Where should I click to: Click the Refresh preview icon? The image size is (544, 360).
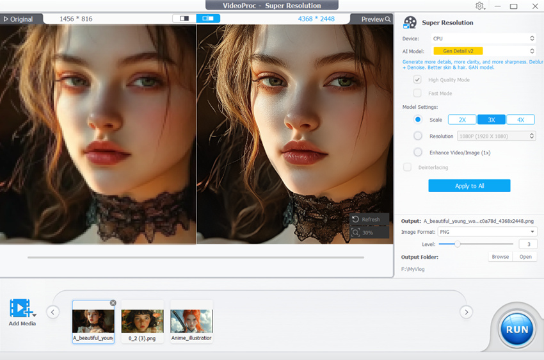point(356,219)
